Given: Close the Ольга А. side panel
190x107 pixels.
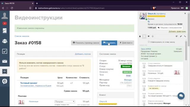Looking at the screenshot, I should 185,13.
